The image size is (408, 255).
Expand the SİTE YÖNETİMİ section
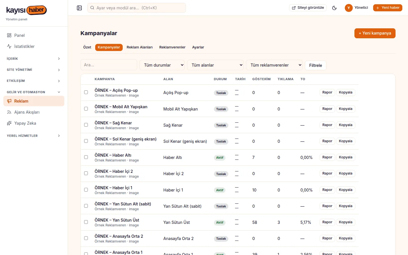pyautogui.click(x=34, y=70)
